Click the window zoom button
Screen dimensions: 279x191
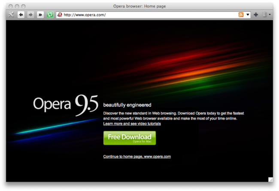coord(24,6)
